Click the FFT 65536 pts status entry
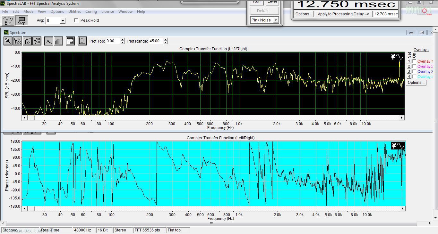The height and width of the screenshot is (234, 438). pyautogui.click(x=150, y=230)
